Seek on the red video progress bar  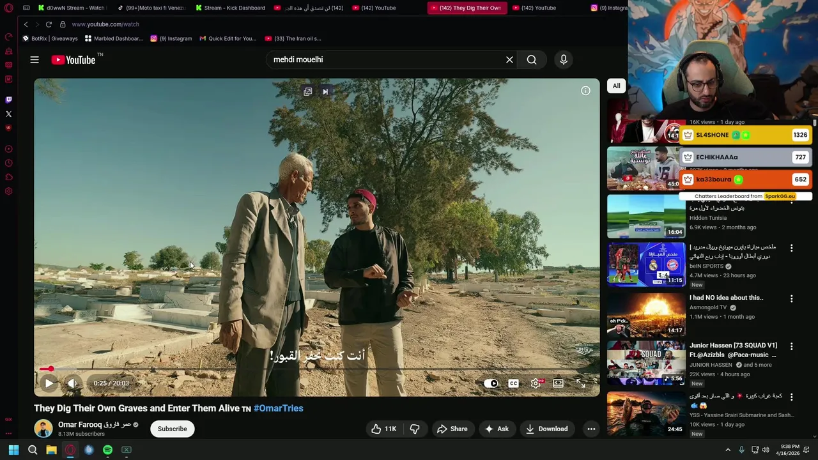coord(317,369)
